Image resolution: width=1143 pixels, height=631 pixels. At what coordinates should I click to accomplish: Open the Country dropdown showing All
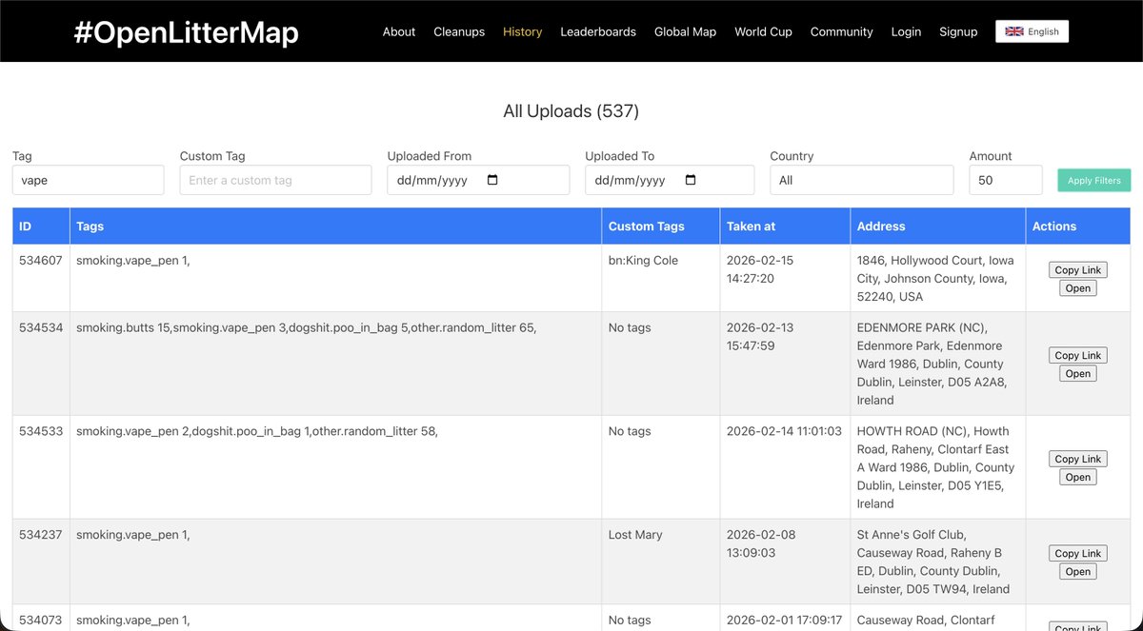pos(861,180)
